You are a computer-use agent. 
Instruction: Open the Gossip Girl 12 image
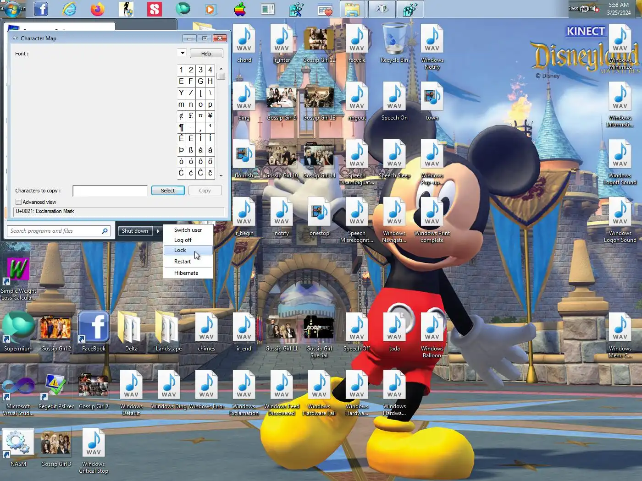pos(319,44)
